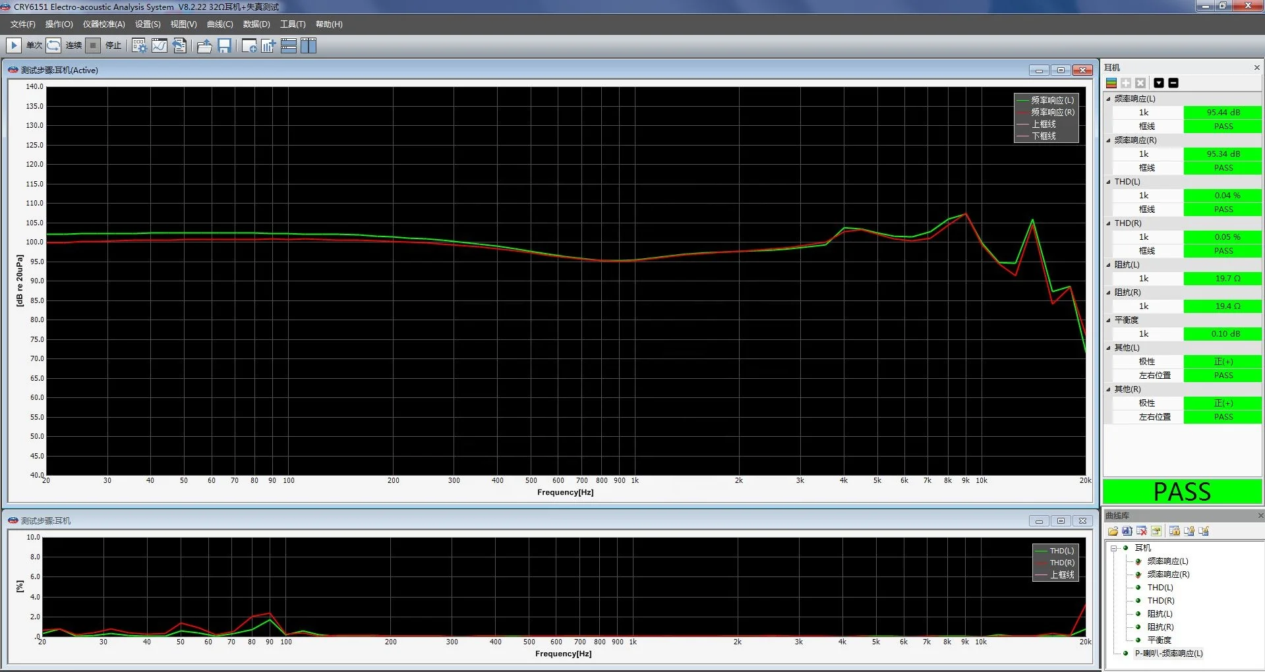The image size is (1265, 672).
Task: Start continuous testing with the loop icon
Action: tap(53, 45)
